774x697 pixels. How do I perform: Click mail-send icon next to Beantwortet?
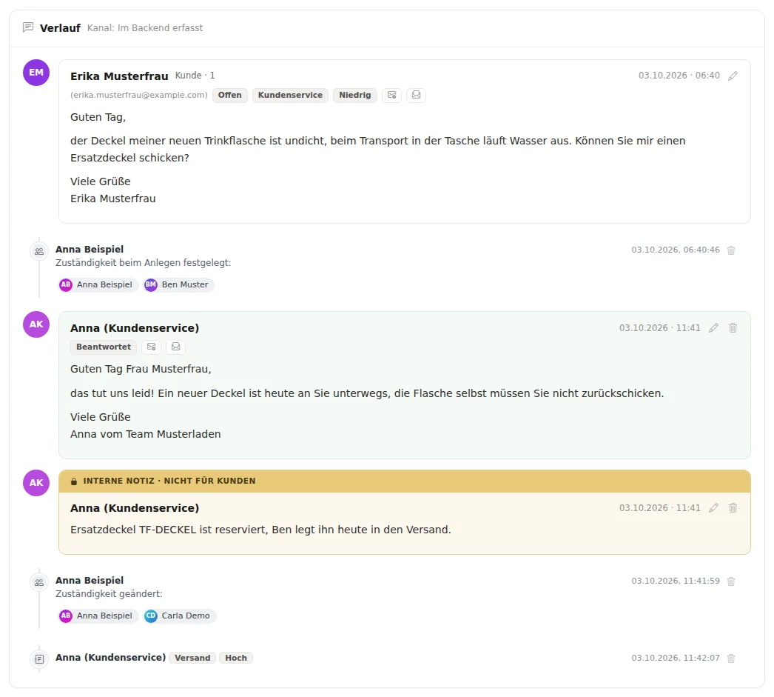[x=152, y=347]
